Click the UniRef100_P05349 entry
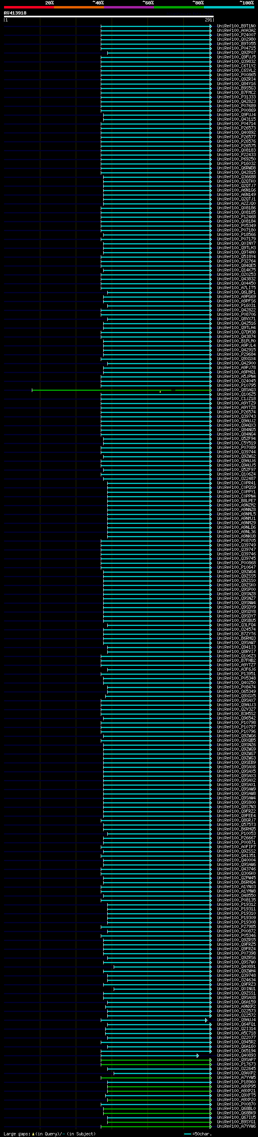 pos(236,225)
